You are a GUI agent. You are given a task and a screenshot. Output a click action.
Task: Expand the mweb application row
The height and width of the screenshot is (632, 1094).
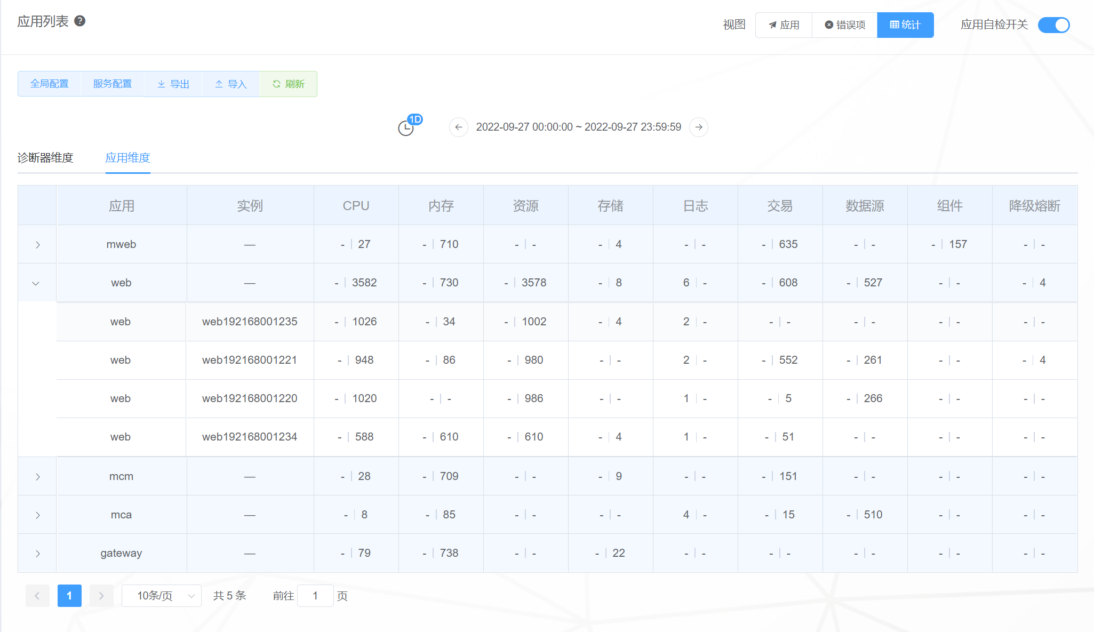37,245
